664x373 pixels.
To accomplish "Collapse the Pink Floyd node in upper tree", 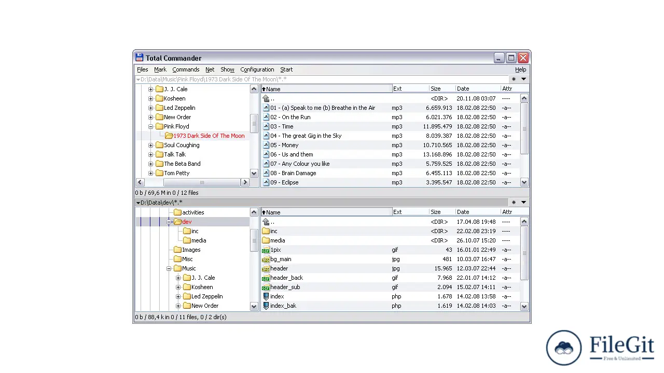I will click(x=150, y=126).
